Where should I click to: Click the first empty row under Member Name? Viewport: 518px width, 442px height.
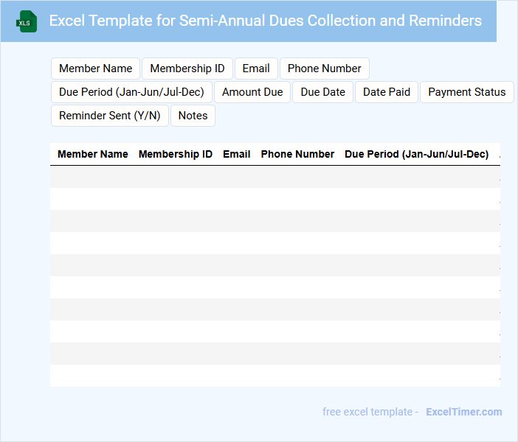coord(93,177)
